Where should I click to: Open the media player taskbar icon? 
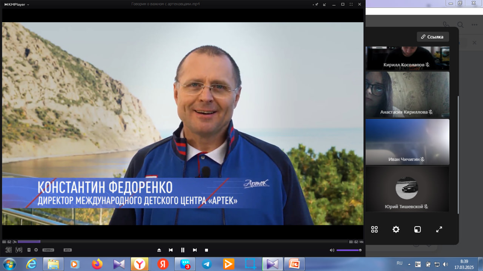pyautogui.click(x=75, y=264)
